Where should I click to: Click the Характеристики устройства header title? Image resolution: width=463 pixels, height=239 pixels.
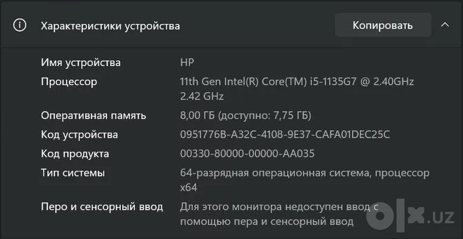pyautogui.click(x=110, y=26)
